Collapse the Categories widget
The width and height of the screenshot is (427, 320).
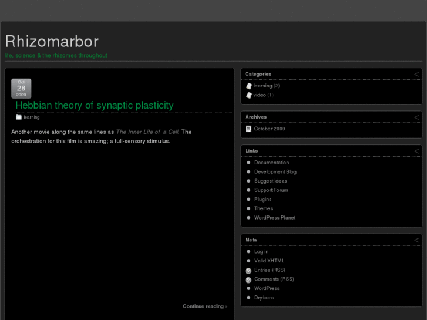point(416,74)
